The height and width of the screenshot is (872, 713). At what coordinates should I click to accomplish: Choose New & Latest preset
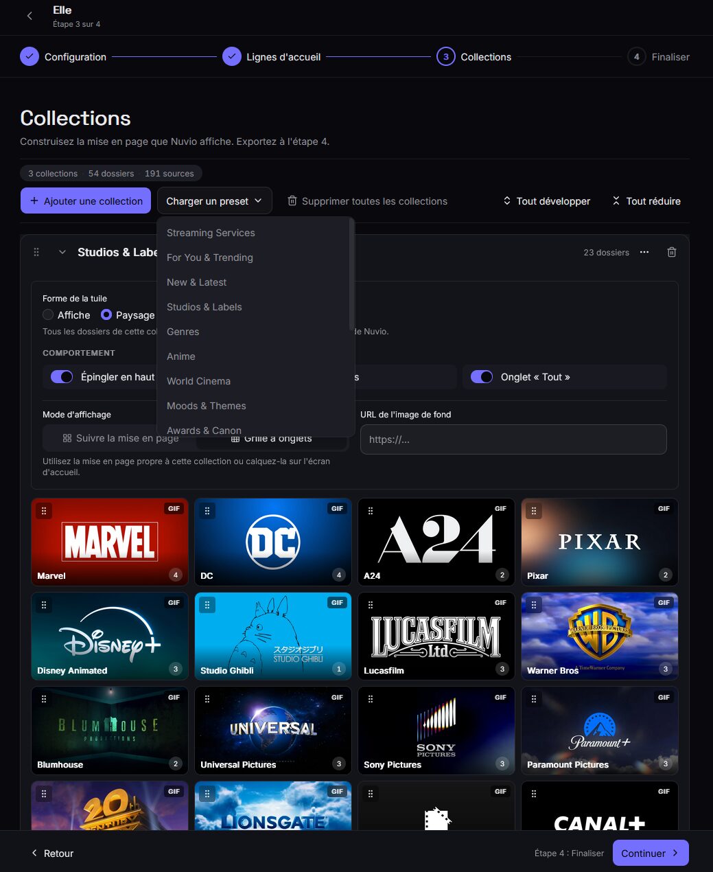(254, 282)
